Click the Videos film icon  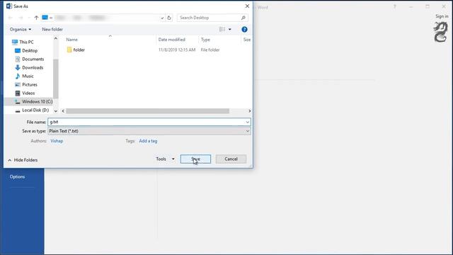[18, 93]
